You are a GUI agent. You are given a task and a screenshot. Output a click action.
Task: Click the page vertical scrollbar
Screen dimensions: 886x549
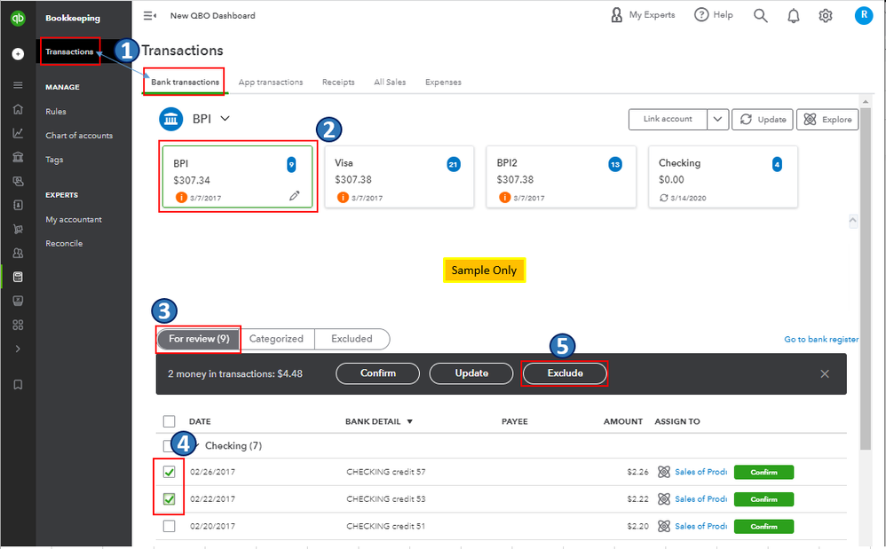point(865,279)
